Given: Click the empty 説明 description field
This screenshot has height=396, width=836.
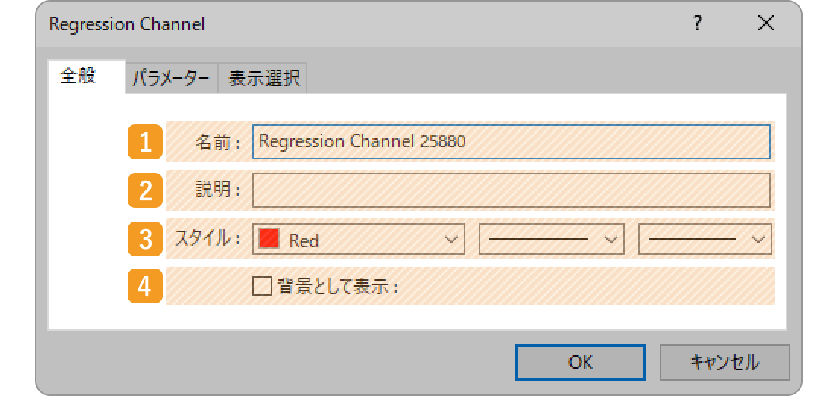Looking at the screenshot, I should point(511,190).
